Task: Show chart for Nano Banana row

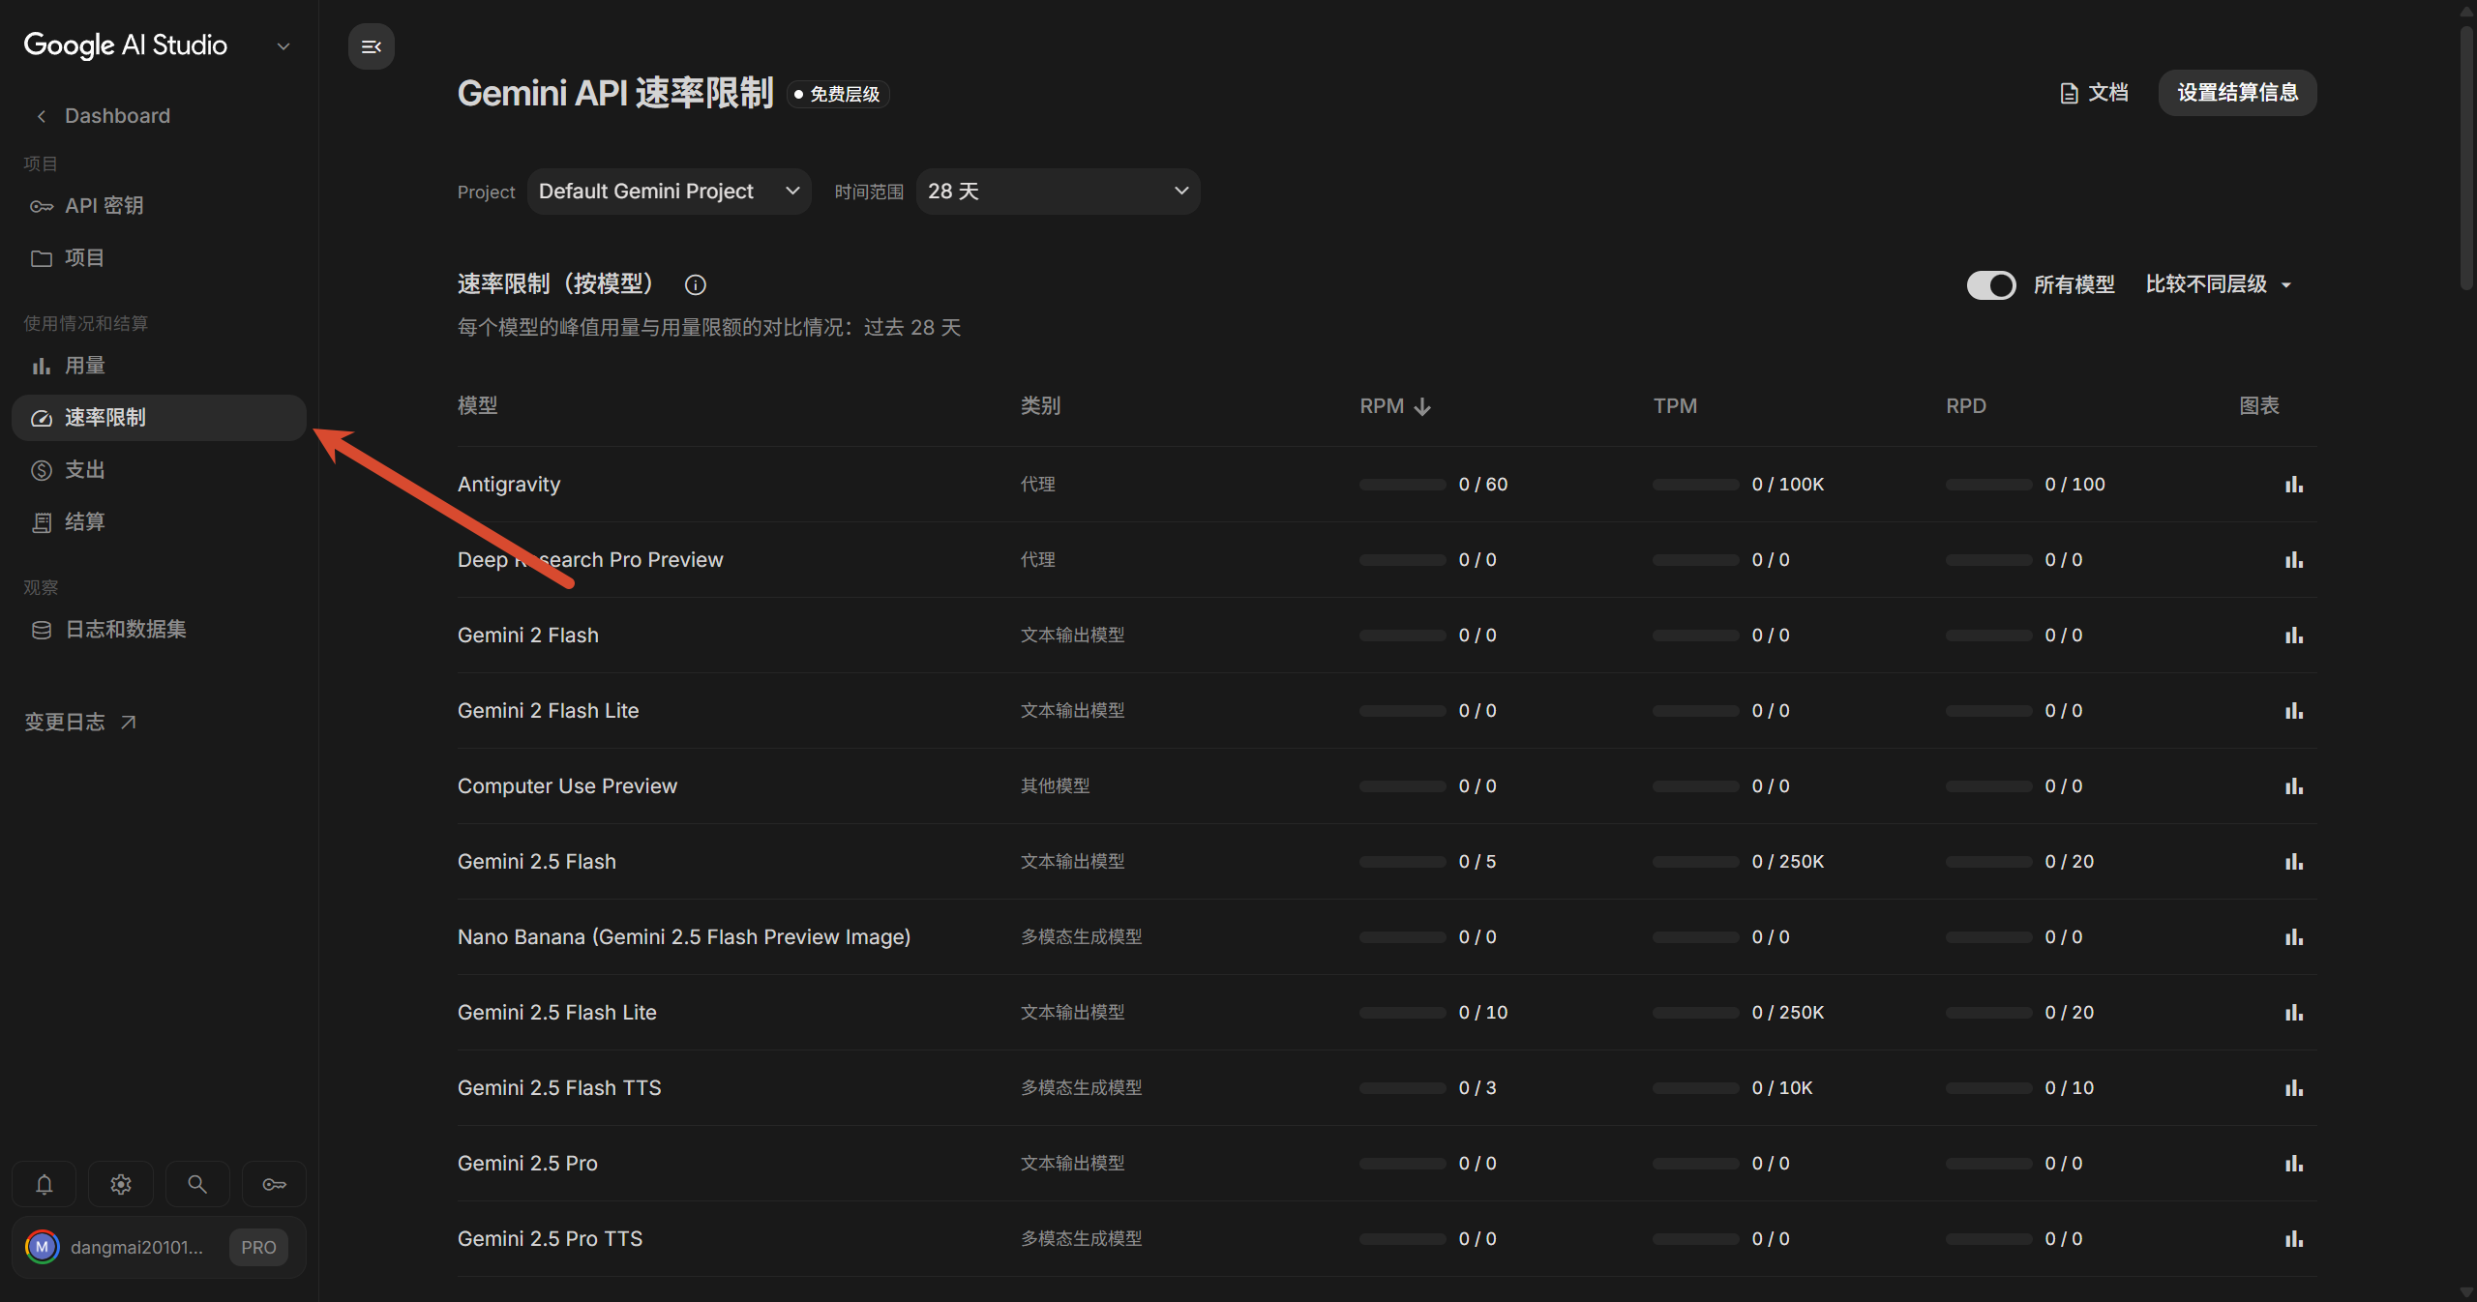Action: 2294,937
